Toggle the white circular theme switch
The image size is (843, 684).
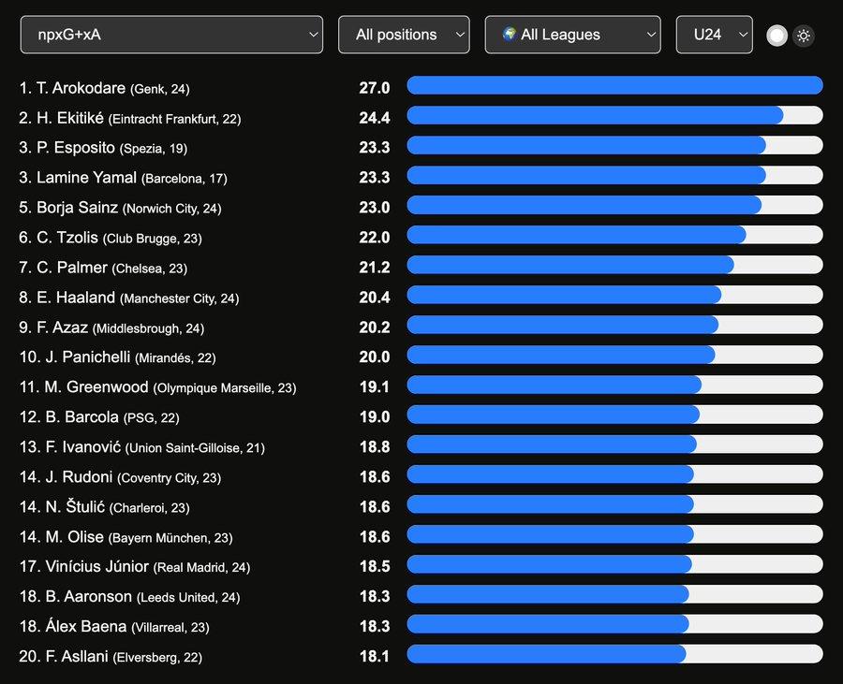click(776, 36)
